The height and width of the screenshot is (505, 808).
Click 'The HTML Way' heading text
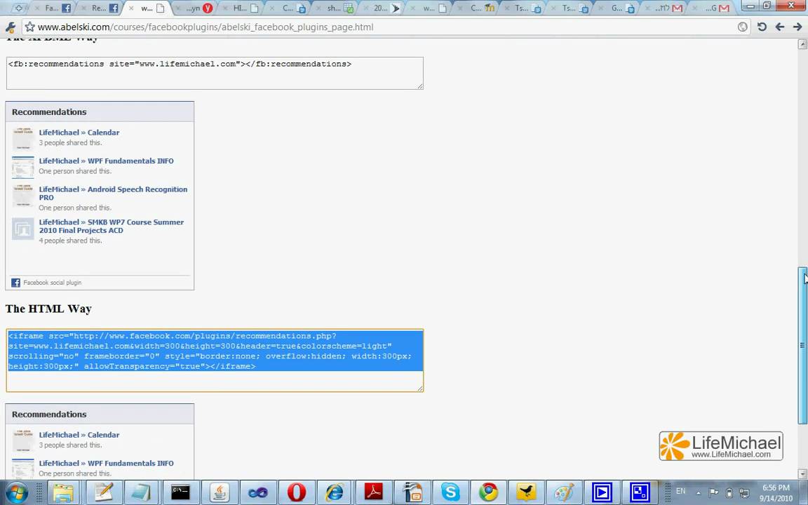[48, 309]
